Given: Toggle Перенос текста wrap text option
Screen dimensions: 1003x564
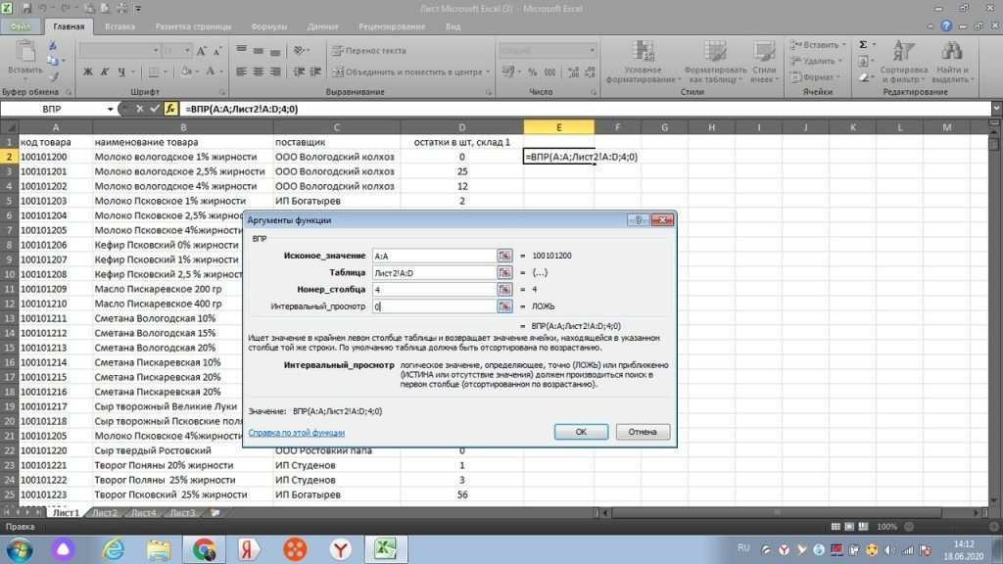Looking at the screenshot, I should coord(368,50).
